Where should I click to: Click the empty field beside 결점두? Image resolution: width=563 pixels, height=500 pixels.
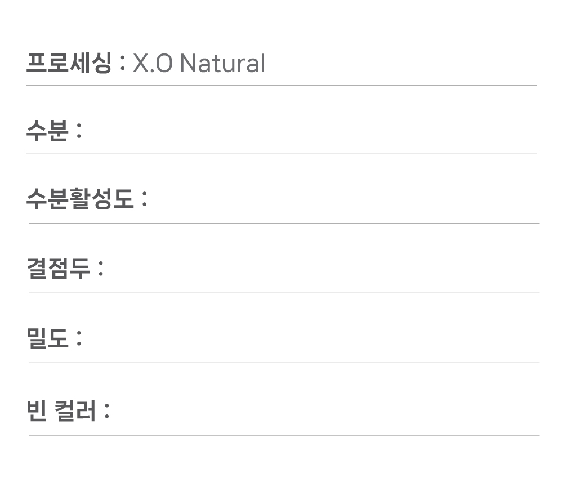(x=321, y=268)
